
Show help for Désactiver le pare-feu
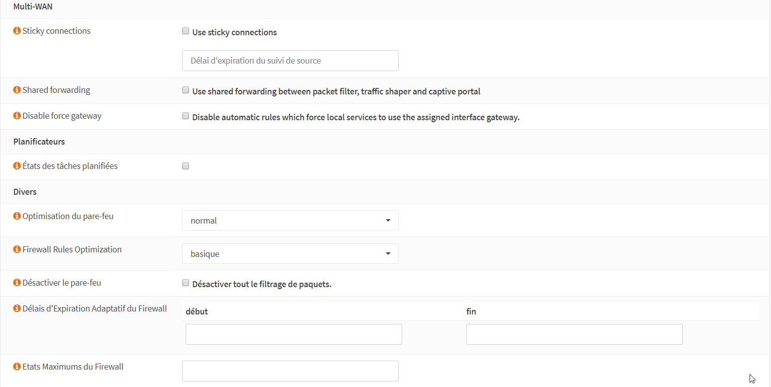[x=17, y=283]
